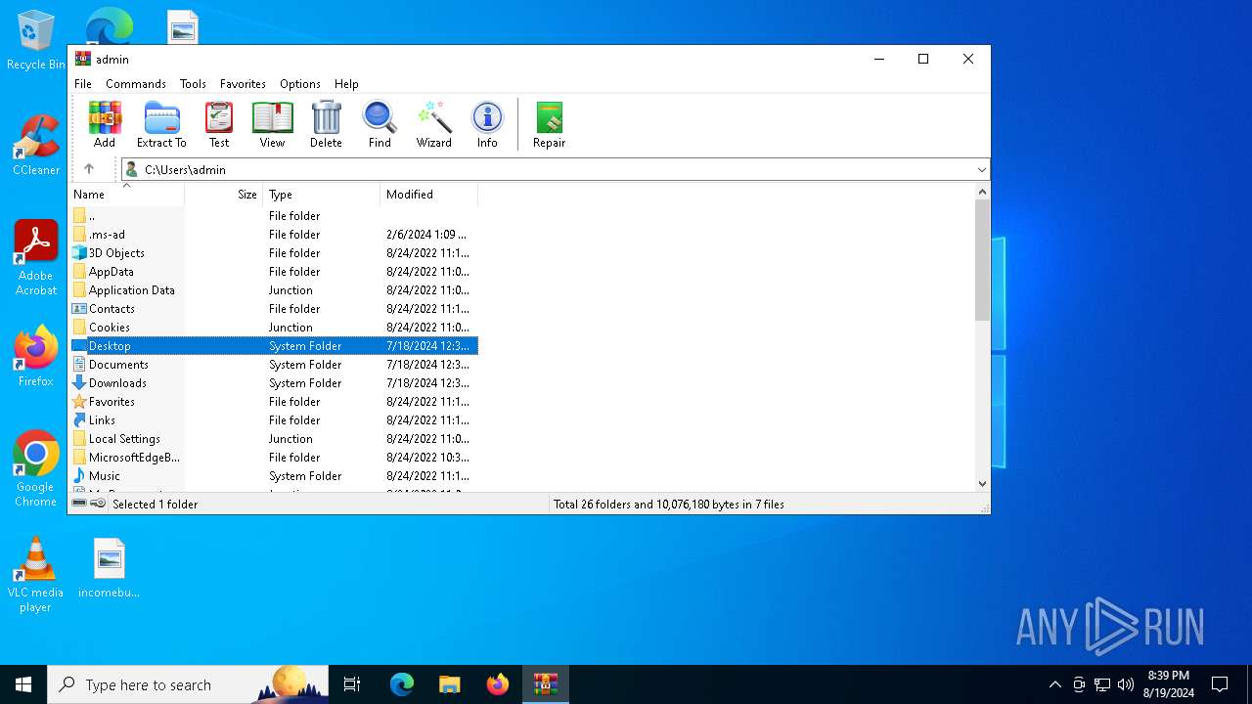
Task: Click scrollbar up arrow in file list
Action: click(982, 193)
